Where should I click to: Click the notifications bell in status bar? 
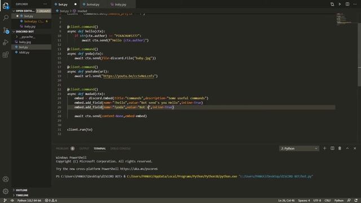click(356, 201)
